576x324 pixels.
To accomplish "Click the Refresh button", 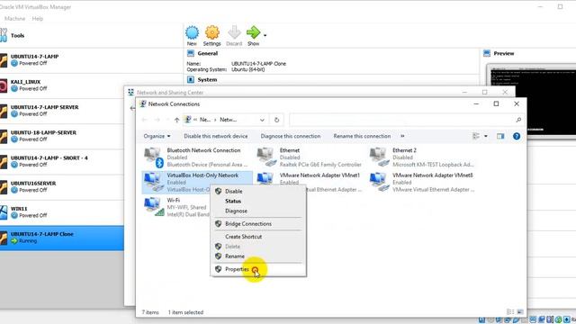I will (x=276, y=120).
